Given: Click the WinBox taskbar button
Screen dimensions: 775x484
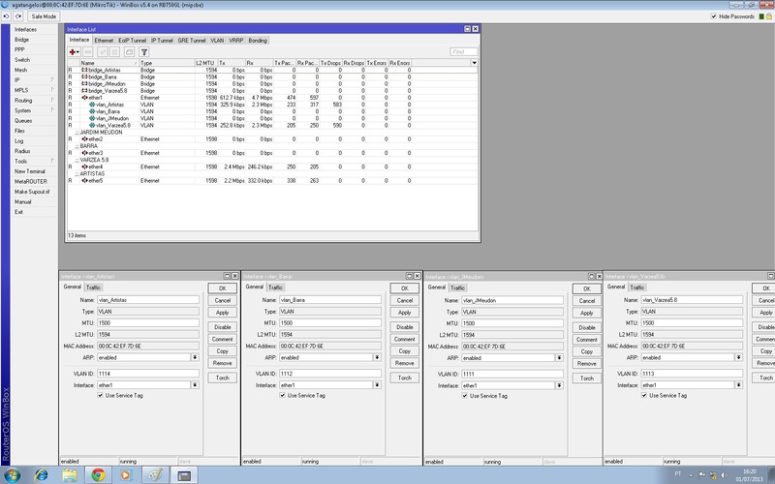Looking at the screenshot, I should click(x=184, y=475).
